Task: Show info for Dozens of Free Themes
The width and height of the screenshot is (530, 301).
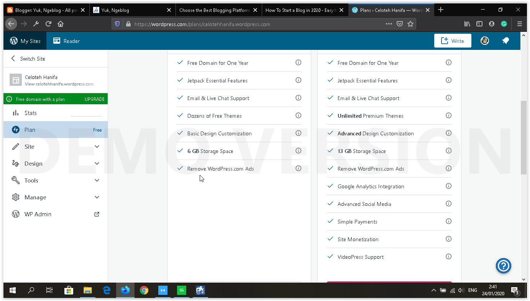Action: [x=299, y=115]
